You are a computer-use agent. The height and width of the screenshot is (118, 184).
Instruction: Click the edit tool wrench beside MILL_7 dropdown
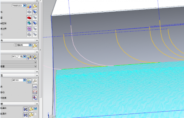click(x=35, y=58)
